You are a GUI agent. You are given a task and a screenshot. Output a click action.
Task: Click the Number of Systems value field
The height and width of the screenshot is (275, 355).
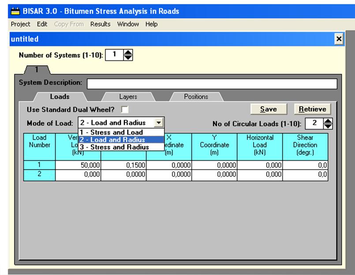point(114,55)
